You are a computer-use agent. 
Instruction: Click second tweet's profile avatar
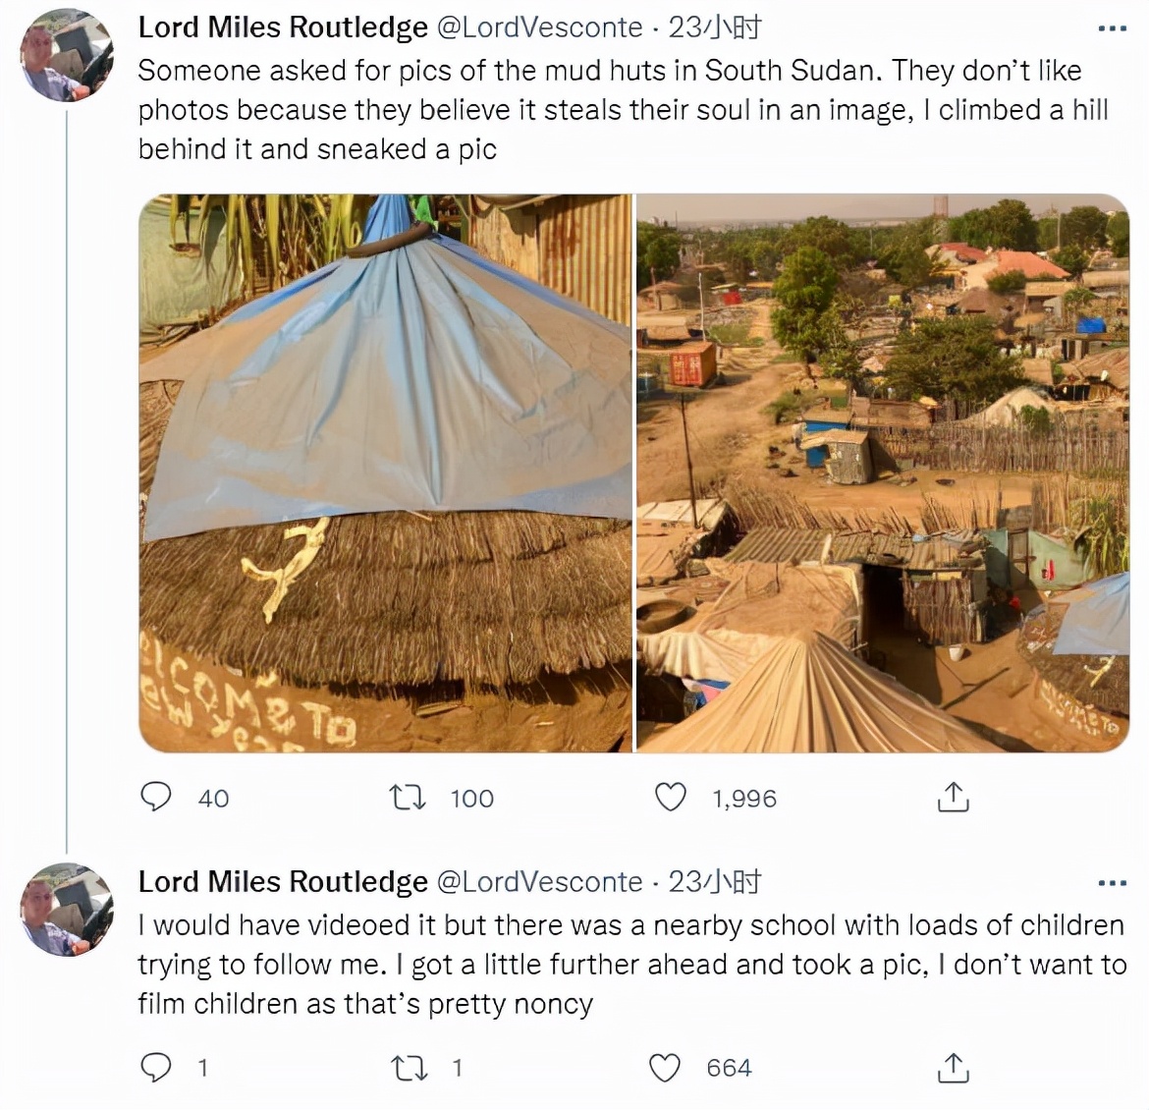(67, 912)
